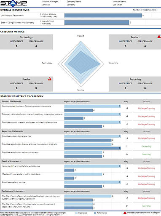Click the STATEMENT METRICS BY CATEGORY heading
Viewport: 161px width, 216px height.
[22, 96]
